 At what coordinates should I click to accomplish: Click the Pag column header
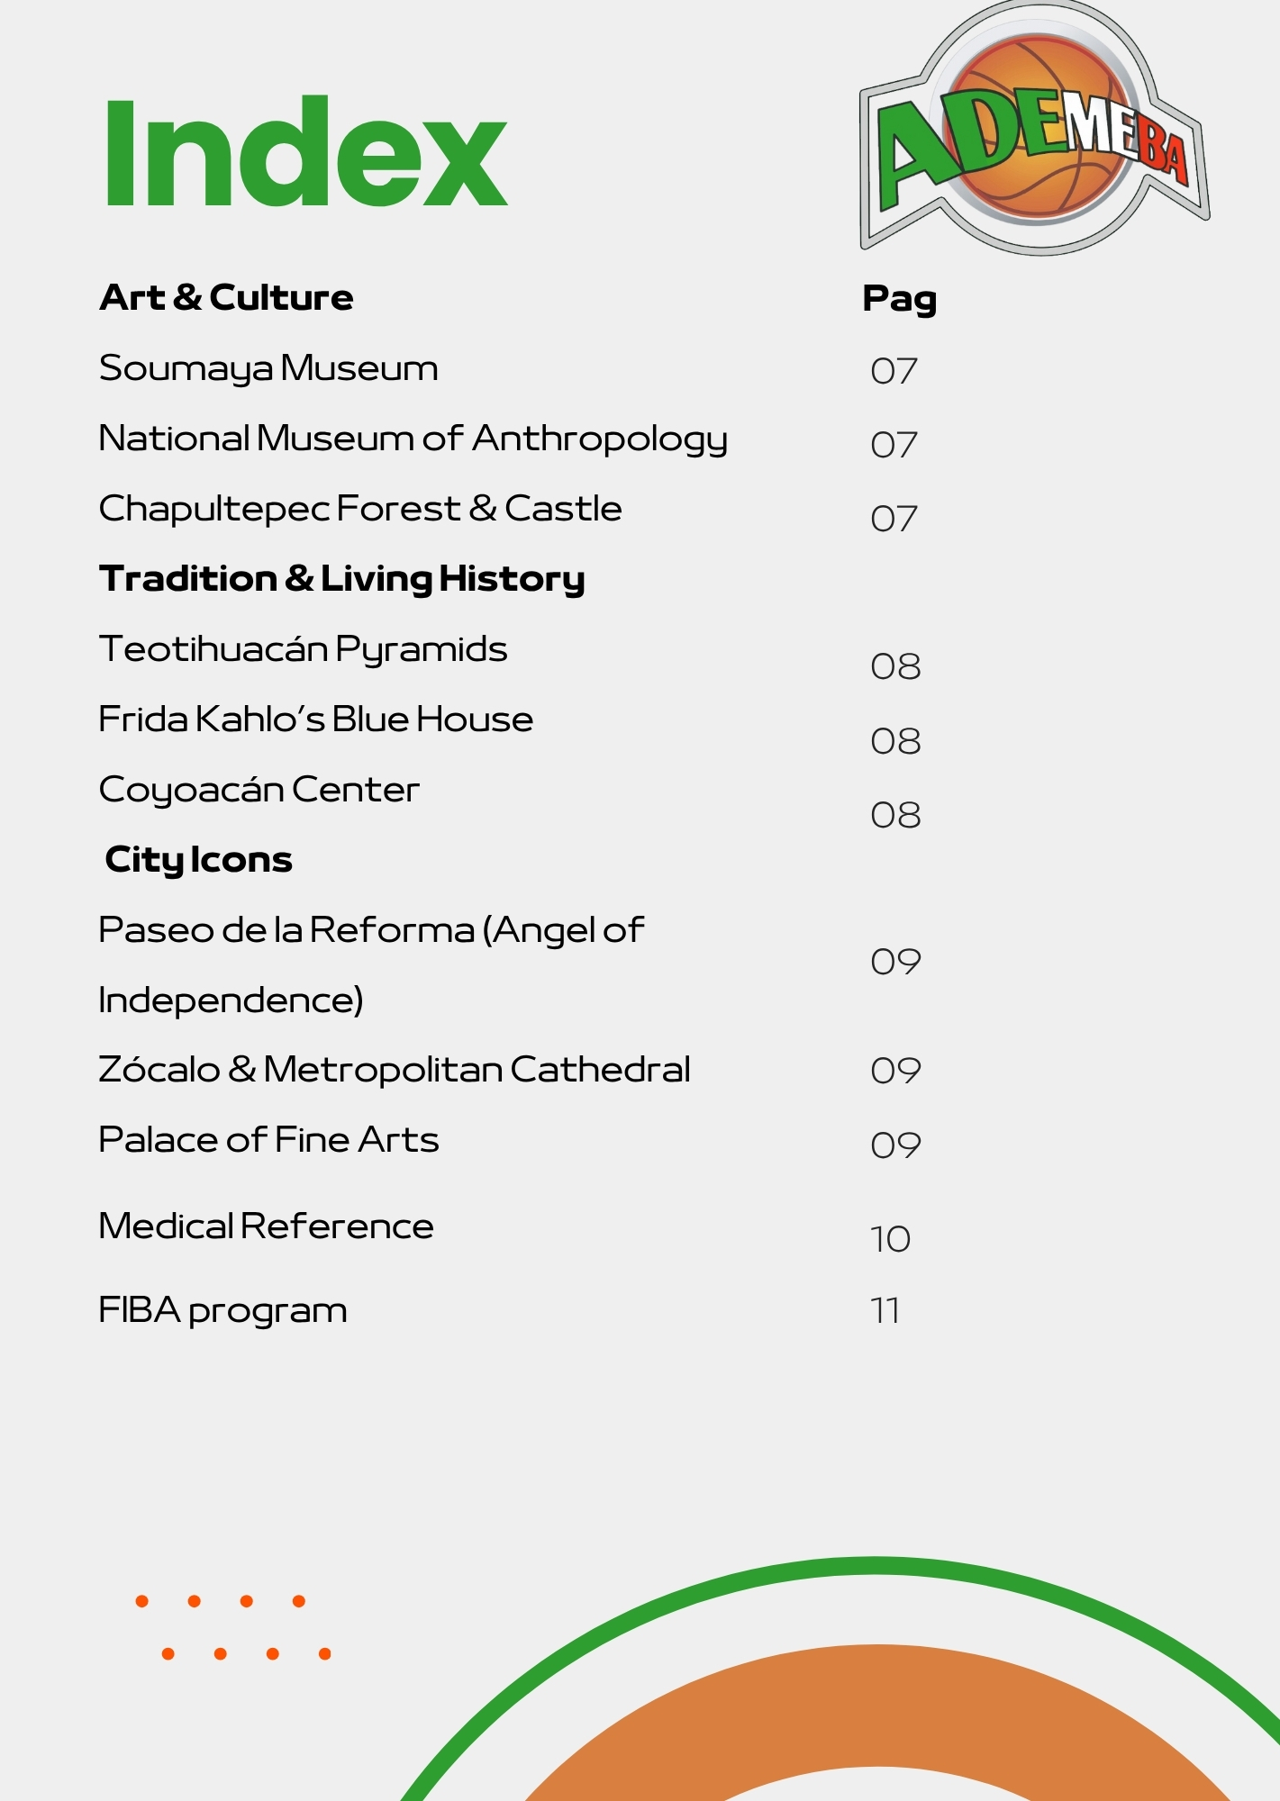click(899, 299)
